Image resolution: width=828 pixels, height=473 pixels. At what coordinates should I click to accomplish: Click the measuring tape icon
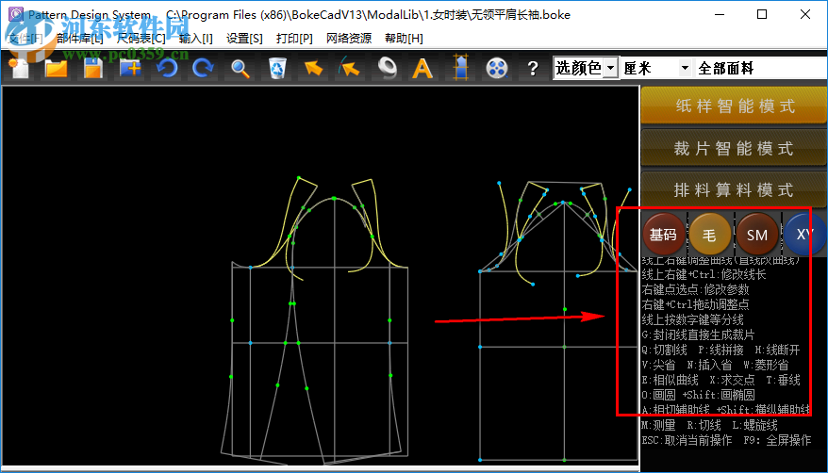click(387, 69)
